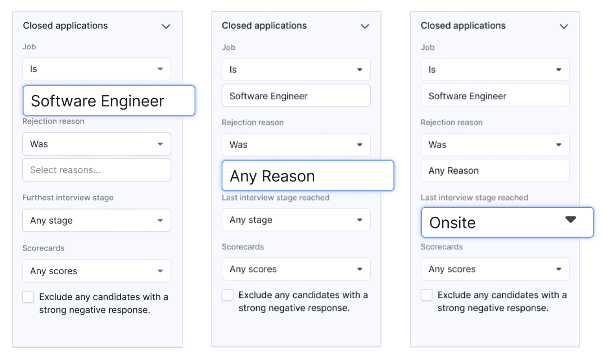This screenshot has width=604, height=361.
Task: Click the highlighted Any Reason field
Action: (308, 176)
